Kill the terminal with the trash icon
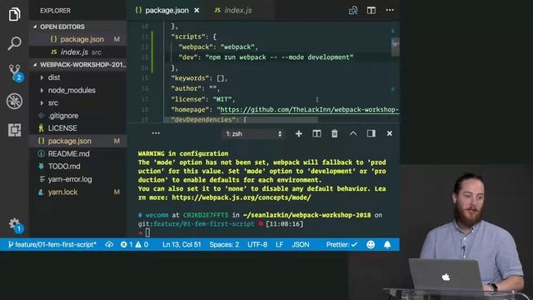Image resolution: width=533 pixels, height=300 pixels. [x=335, y=133]
